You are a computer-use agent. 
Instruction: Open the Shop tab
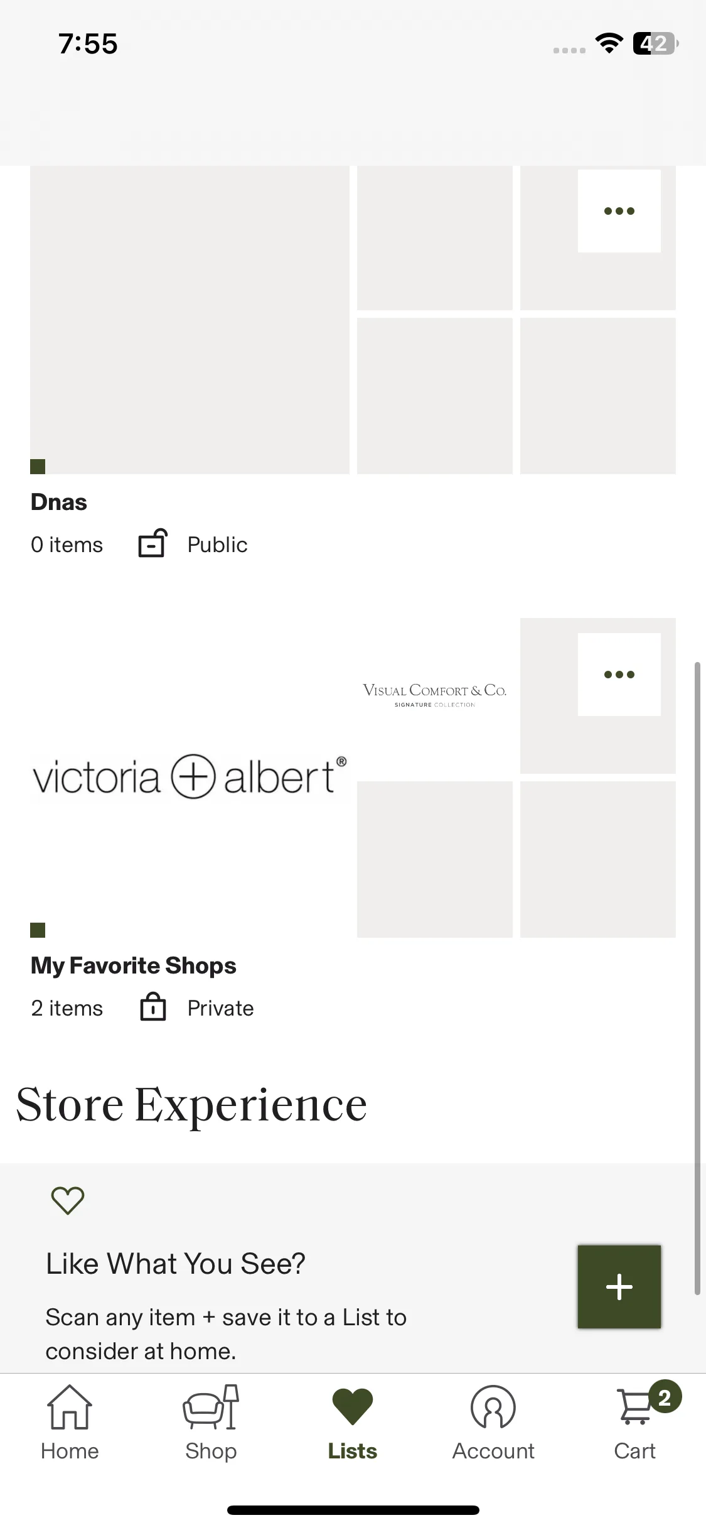click(211, 1423)
